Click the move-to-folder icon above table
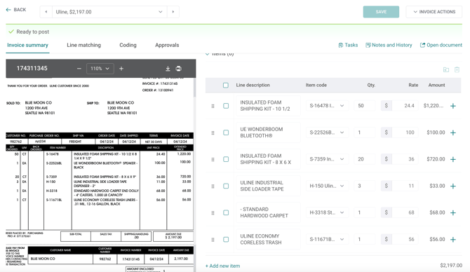Viewport: 470px width, 272px height. pyautogui.click(x=446, y=70)
